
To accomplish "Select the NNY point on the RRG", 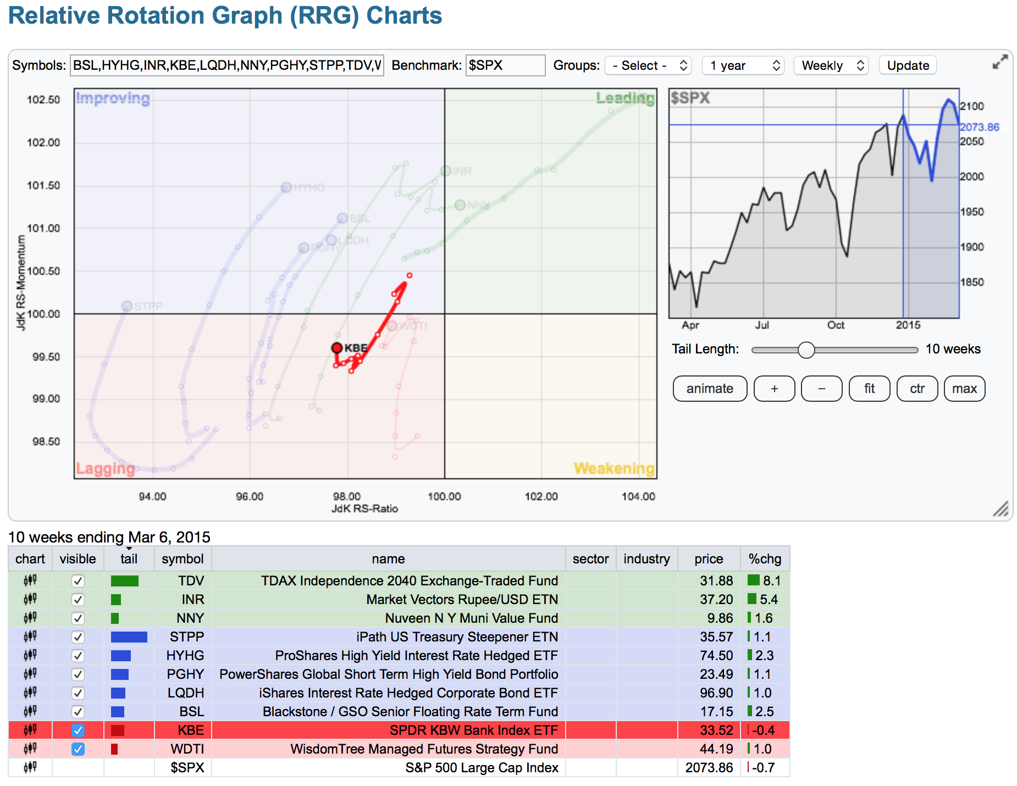I will click(x=460, y=205).
